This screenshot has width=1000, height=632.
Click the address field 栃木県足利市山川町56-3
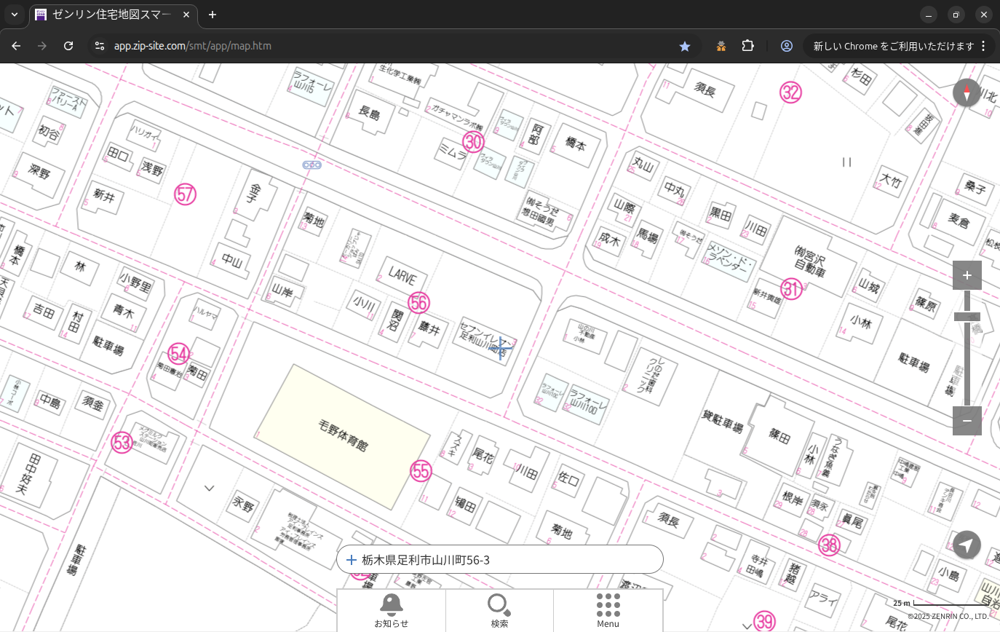coord(499,559)
